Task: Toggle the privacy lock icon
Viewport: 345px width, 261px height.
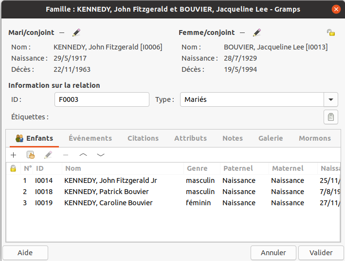Action: pos(331,33)
